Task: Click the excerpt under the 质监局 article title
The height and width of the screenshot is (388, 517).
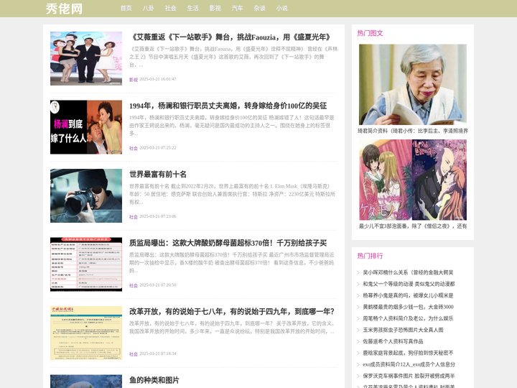Action: (232, 263)
